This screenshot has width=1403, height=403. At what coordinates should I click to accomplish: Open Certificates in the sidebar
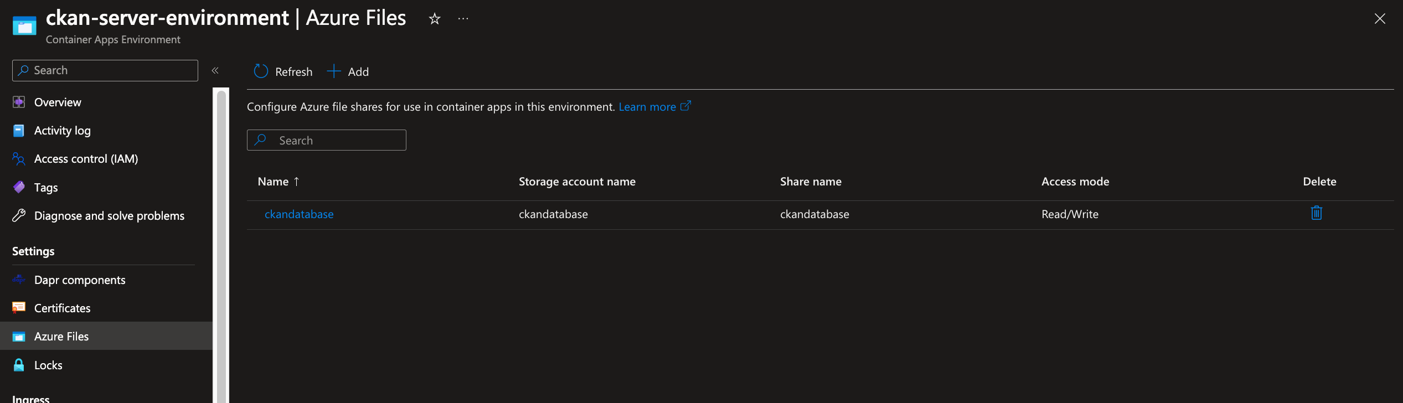63,308
